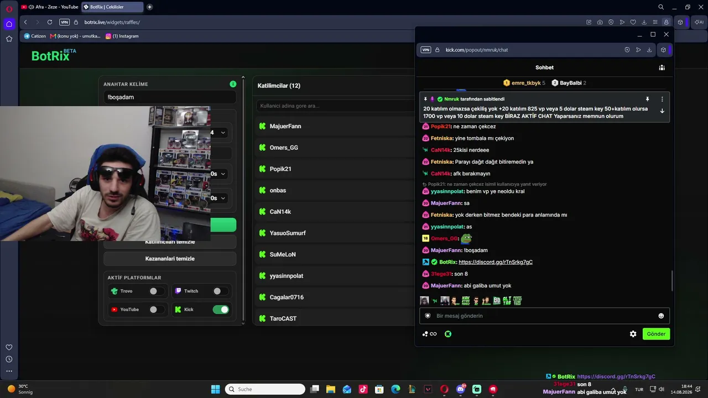Screen dimensions: 708x398
Task: Click the browser tab search magnifier
Action: coord(661,7)
